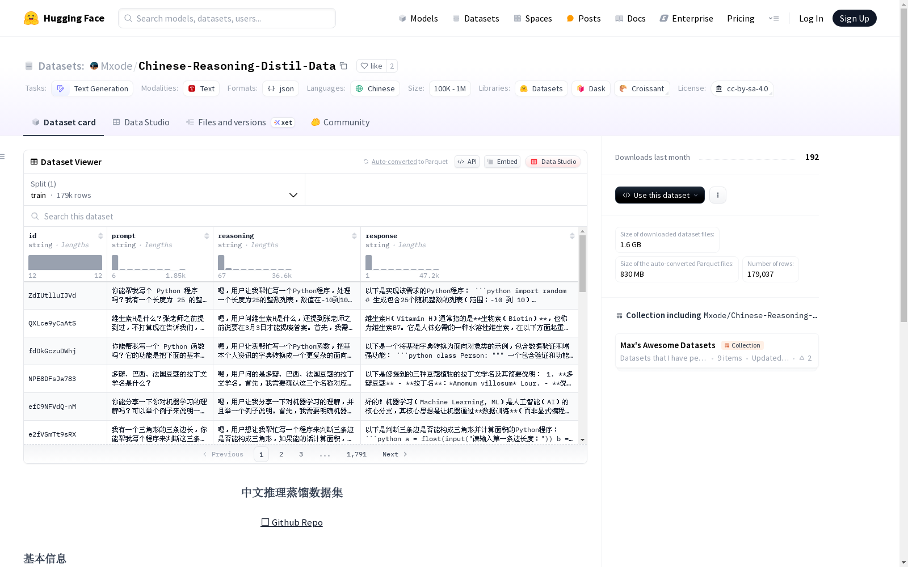This screenshot has height=567, width=908.
Task: Open the Github Repo link
Action: [292, 522]
